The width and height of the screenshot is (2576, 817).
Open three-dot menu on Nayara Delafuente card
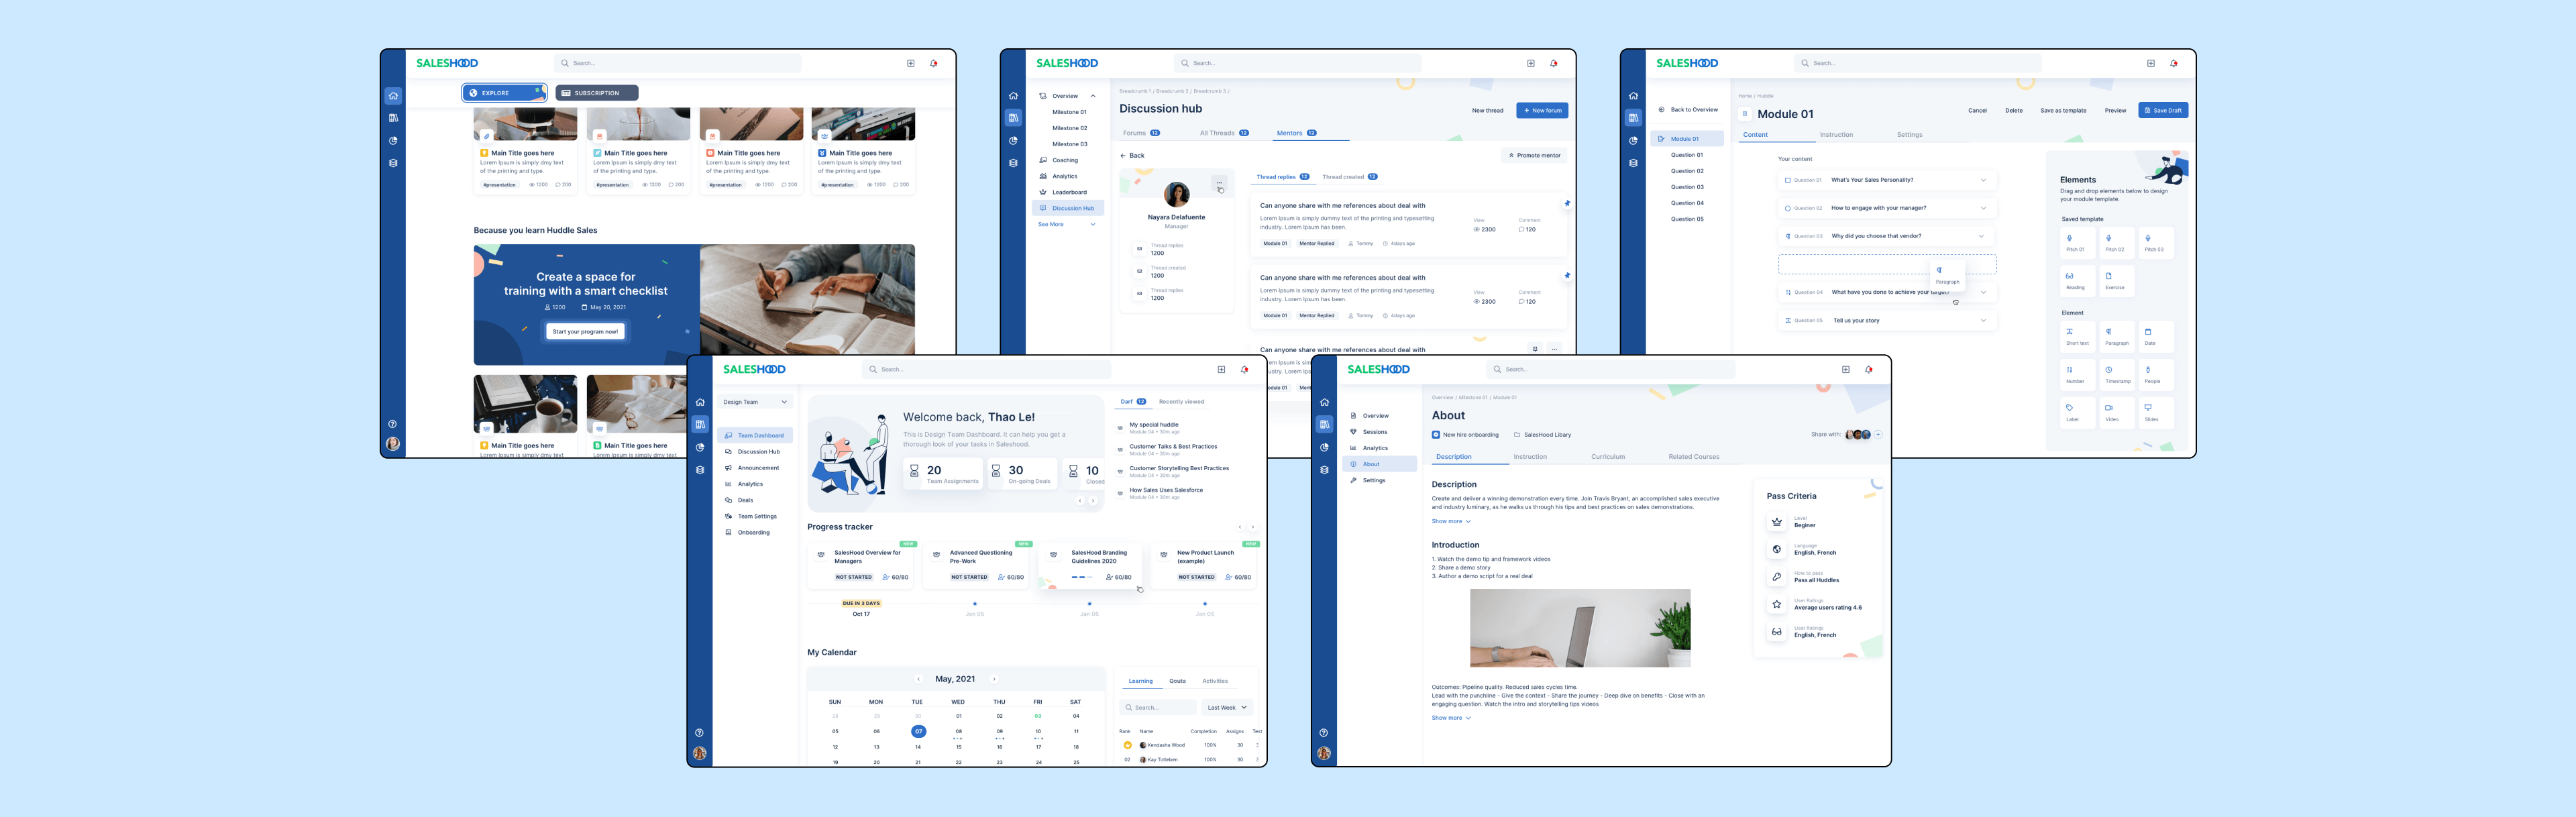point(1219,182)
